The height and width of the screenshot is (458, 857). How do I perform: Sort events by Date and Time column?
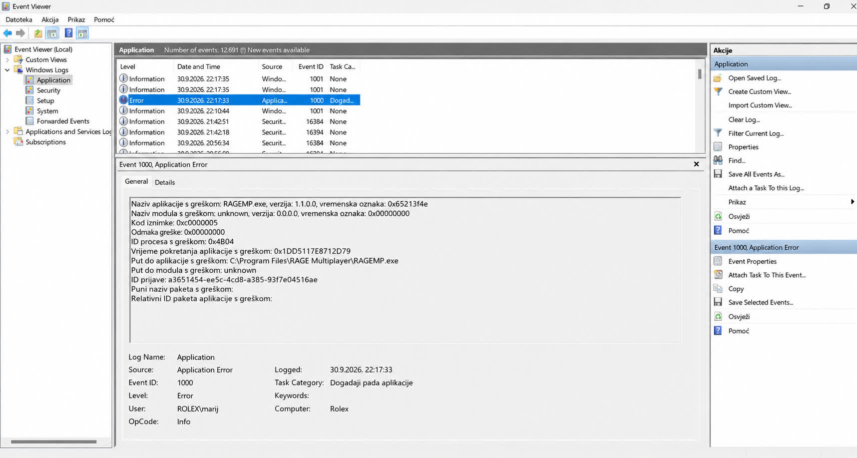(198, 66)
